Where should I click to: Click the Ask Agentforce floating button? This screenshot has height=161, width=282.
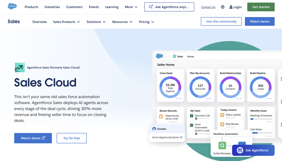pos(253,150)
